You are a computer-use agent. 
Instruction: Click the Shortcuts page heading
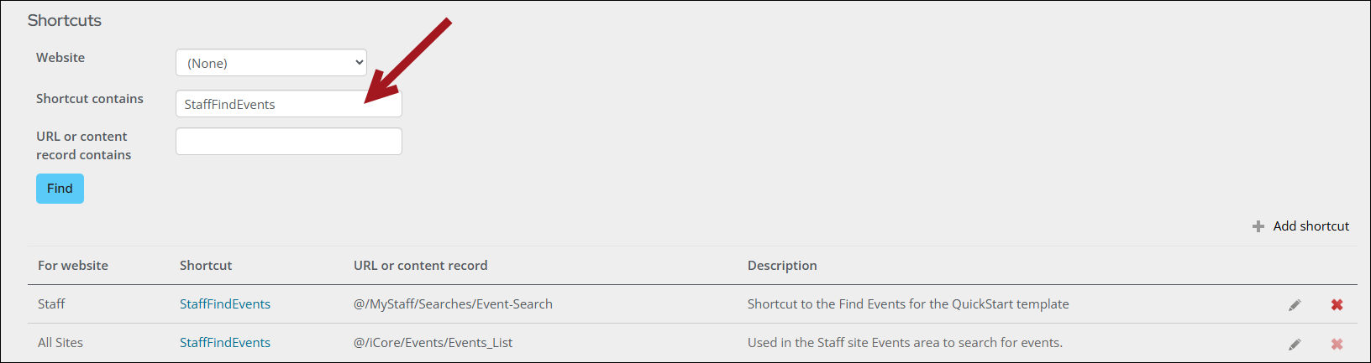tap(65, 21)
